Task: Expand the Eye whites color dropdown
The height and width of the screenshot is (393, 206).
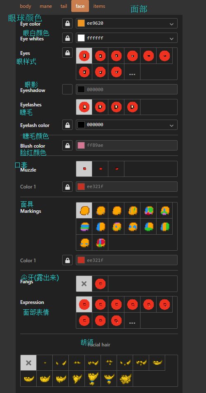Action: 171,38
